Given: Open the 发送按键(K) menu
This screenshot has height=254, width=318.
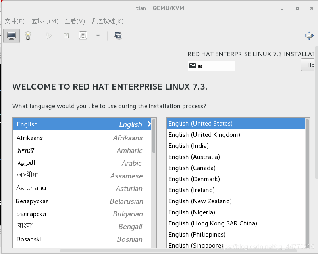Looking at the screenshot, I should (107, 21).
